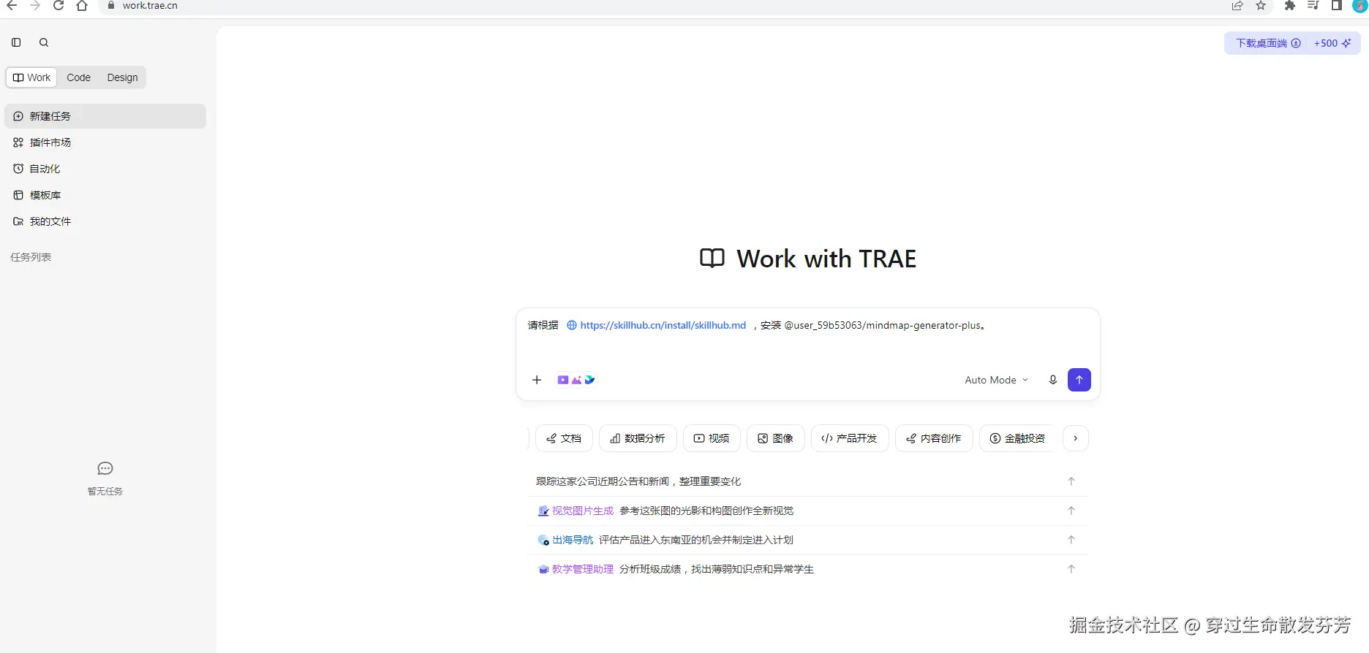The width and height of the screenshot is (1369, 653).
Task: Open the browser home icon
Action: point(82,5)
